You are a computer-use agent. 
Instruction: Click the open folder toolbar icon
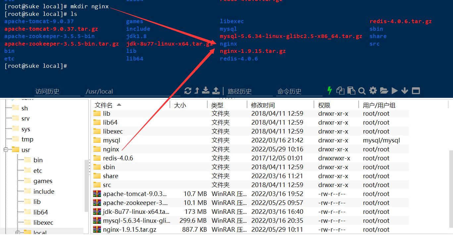tap(384, 91)
